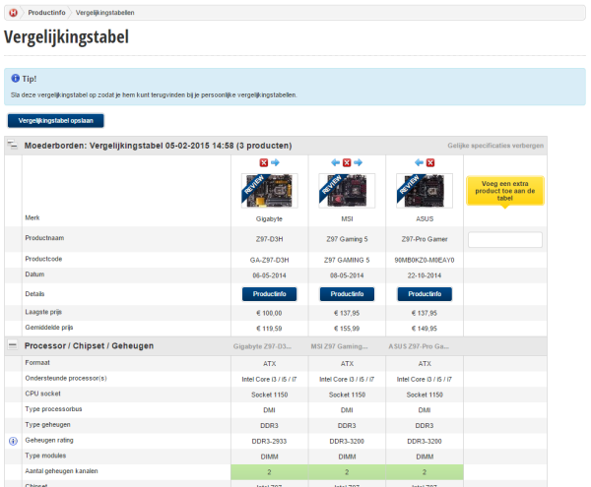Screen dimensions: 591x487
Task: Click the '€ 119,59' average price
Action: tap(270, 329)
